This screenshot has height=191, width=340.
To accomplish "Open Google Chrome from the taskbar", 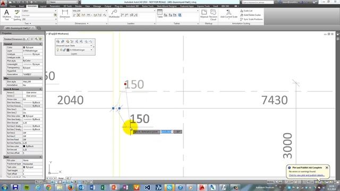I will tap(48, 187).
